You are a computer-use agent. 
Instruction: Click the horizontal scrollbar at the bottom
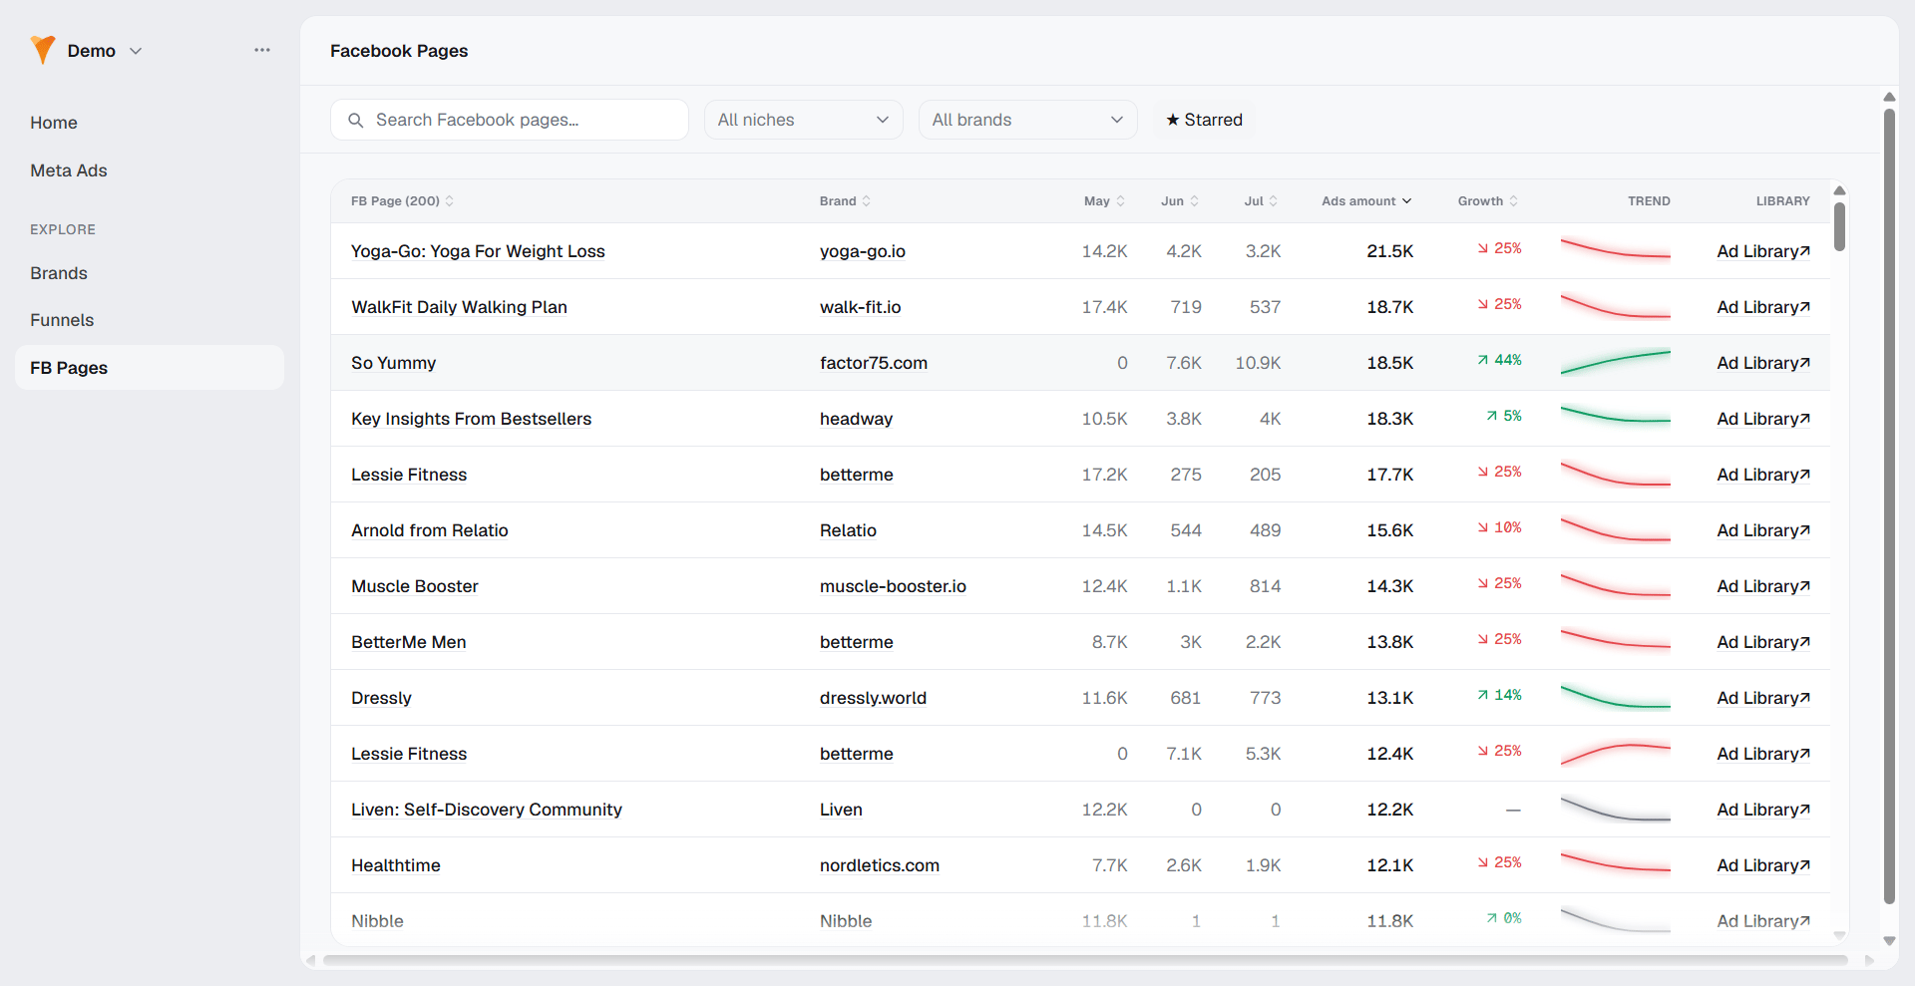tap(1085, 960)
